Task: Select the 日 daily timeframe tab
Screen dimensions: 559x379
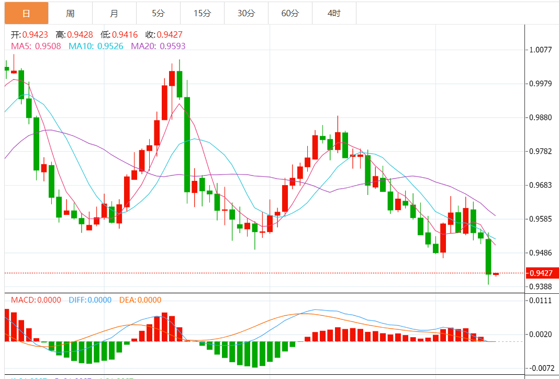Action: pyautogui.click(x=26, y=14)
